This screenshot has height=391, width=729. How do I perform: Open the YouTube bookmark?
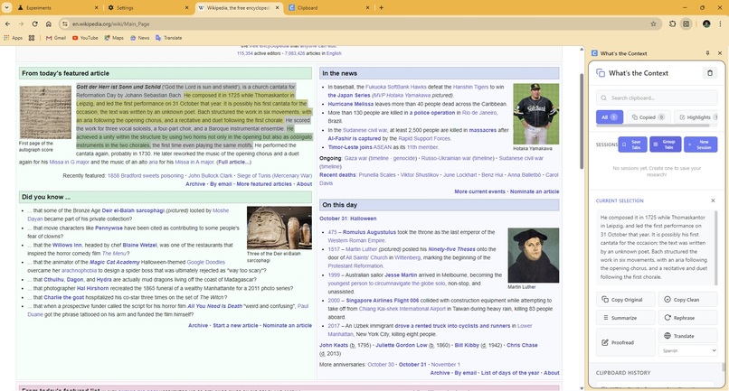[x=85, y=38]
